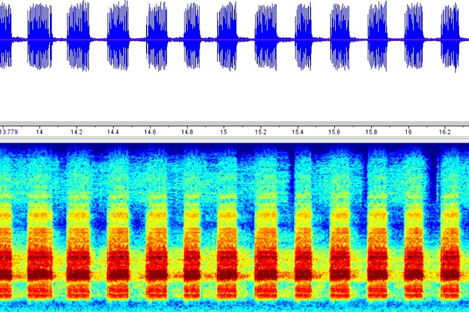The width and height of the screenshot is (469, 312).
Task: Click the 15.4 mark on the time ruler
Action: pyautogui.click(x=297, y=132)
